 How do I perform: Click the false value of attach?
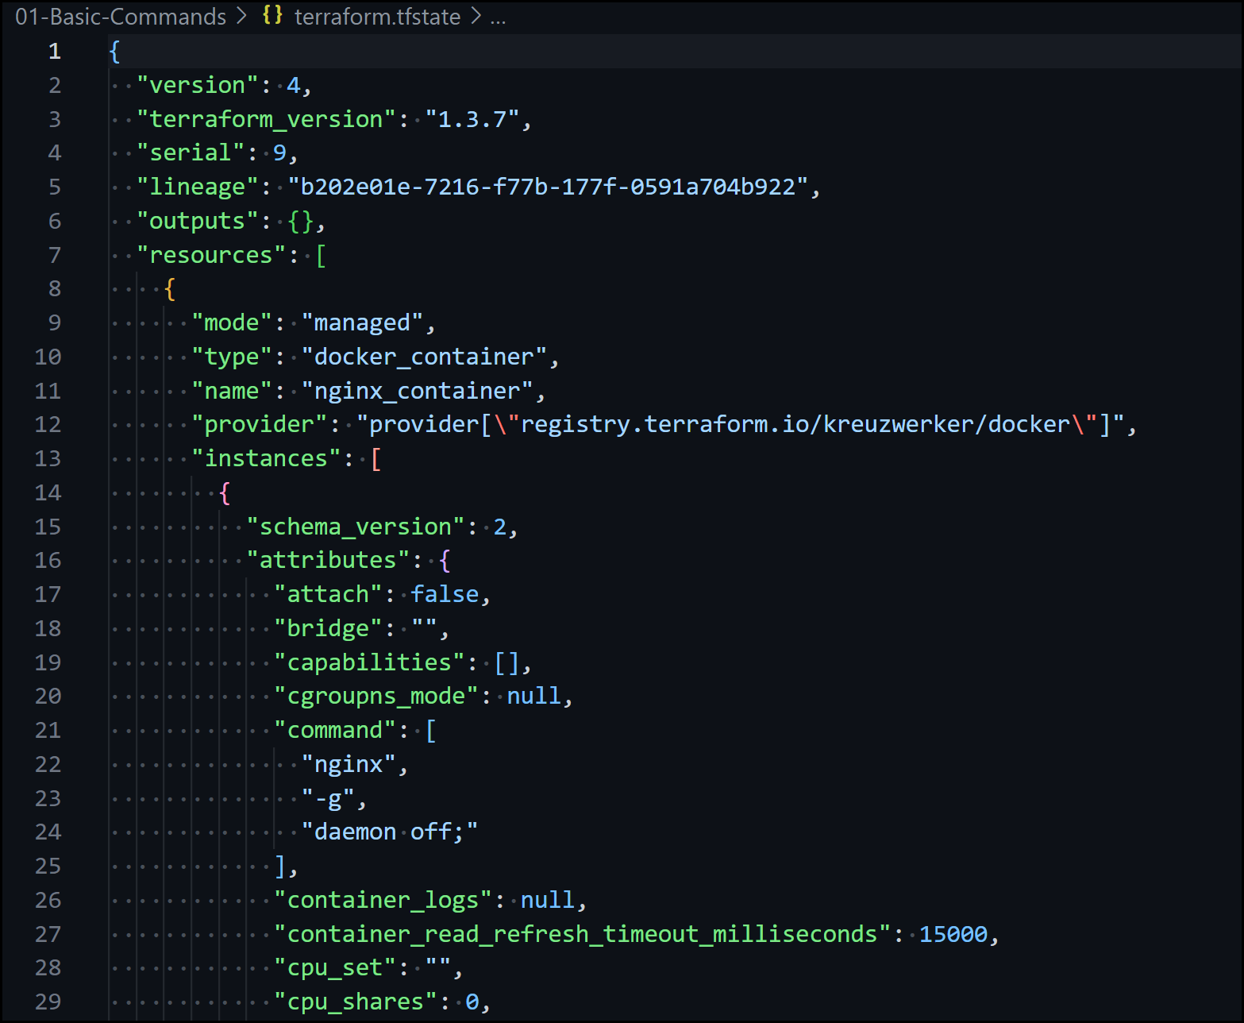click(x=444, y=593)
